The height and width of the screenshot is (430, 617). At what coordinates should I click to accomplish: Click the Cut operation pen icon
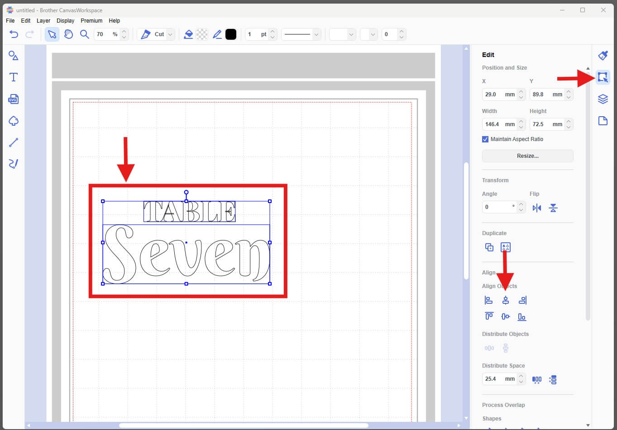(146, 34)
